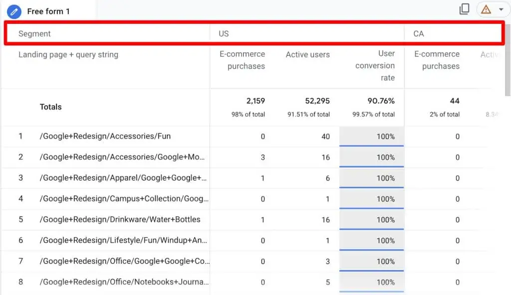Image resolution: width=511 pixels, height=295 pixels.
Task: Select the Free form 1 tab
Action: (48, 11)
